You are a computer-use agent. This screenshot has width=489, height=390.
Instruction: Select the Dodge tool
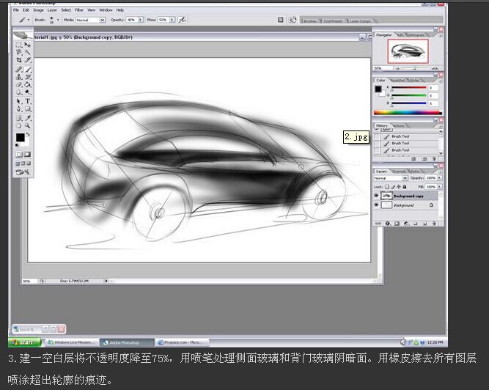click(x=28, y=92)
